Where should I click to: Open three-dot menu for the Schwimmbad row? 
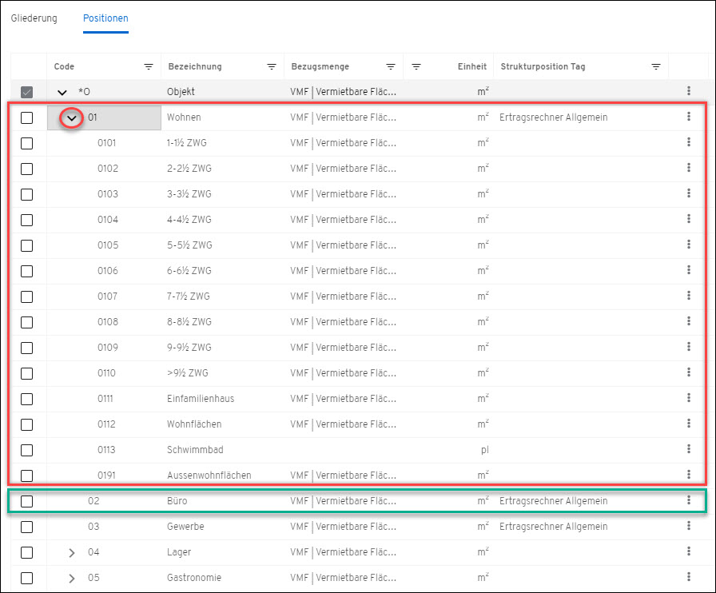[689, 450]
